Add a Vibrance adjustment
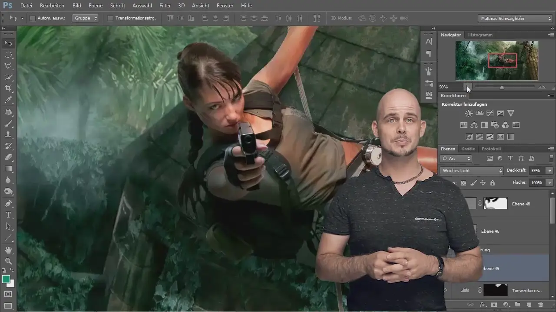The image size is (556, 312). [511, 114]
